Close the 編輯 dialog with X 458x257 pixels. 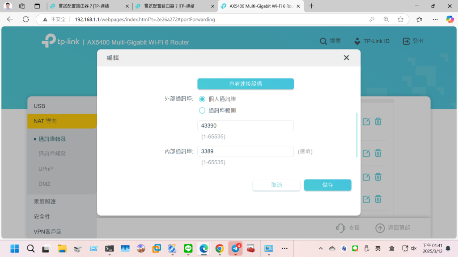(346, 58)
